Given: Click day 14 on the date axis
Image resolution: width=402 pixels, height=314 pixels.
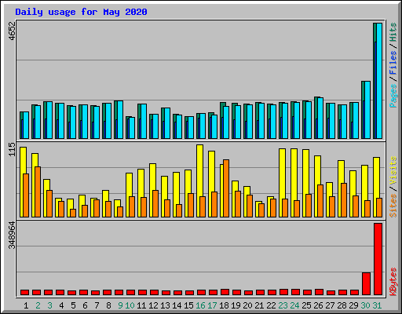Looking at the screenshot, I should click(x=177, y=305).
